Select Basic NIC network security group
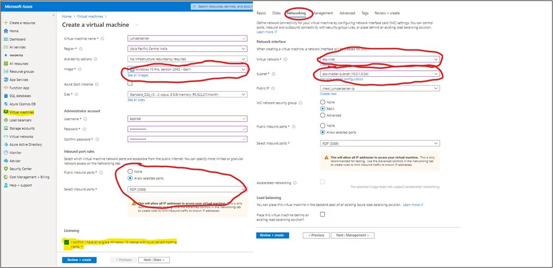 (x=322, y=109)
